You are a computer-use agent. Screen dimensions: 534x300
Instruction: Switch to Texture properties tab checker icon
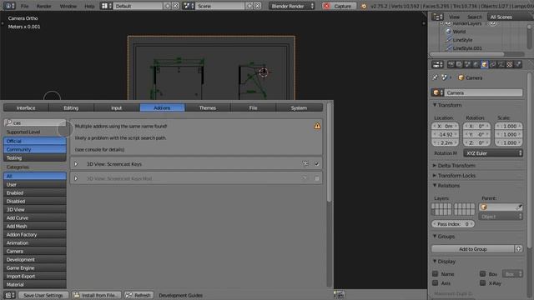(x=510, y=64)
